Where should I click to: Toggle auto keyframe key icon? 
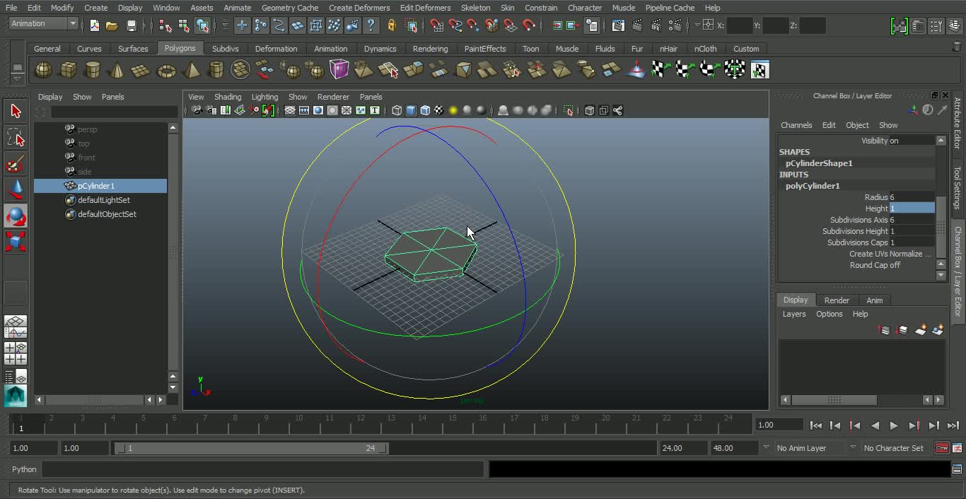pos(941,448)
